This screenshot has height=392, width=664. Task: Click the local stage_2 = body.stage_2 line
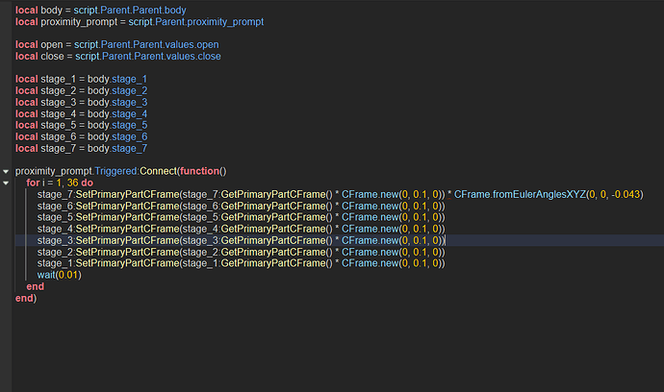pos(81,91)
